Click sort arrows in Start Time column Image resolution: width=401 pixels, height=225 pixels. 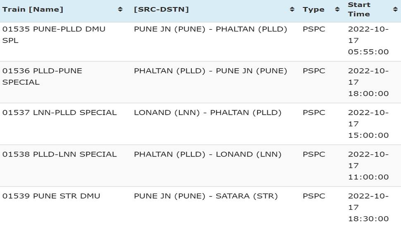pyautogui.click(x=395, y=9)
